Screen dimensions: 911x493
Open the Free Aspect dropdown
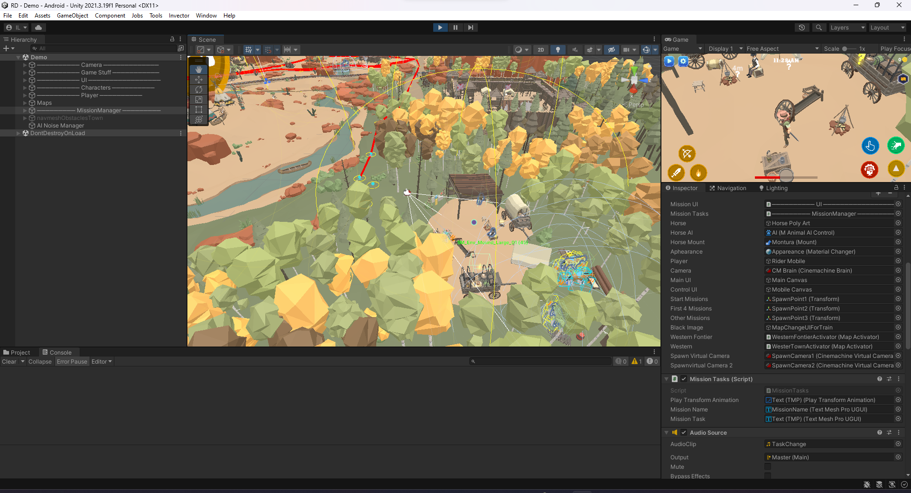point(782,49)
